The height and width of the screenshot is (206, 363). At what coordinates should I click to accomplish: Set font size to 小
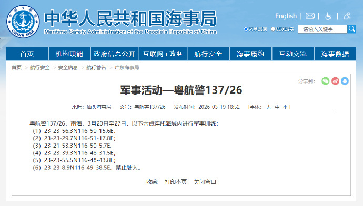(x=285, y=107)
